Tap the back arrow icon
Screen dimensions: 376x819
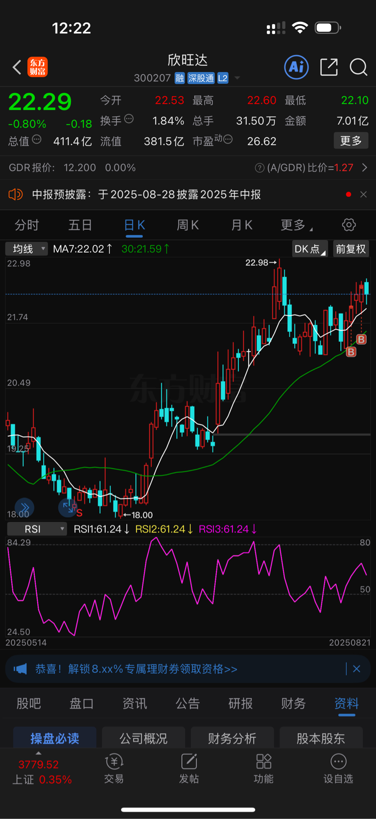pyautogui.click(x=17, y=67)
